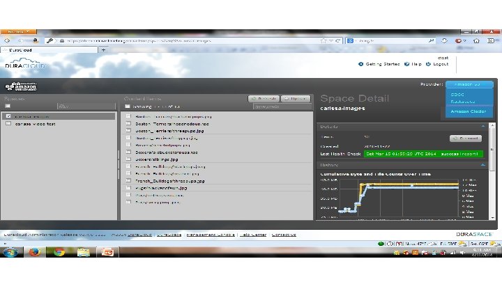Click the magnifier in the search box
This screenshot has width=502, height=282.
[x=431, y=40]
